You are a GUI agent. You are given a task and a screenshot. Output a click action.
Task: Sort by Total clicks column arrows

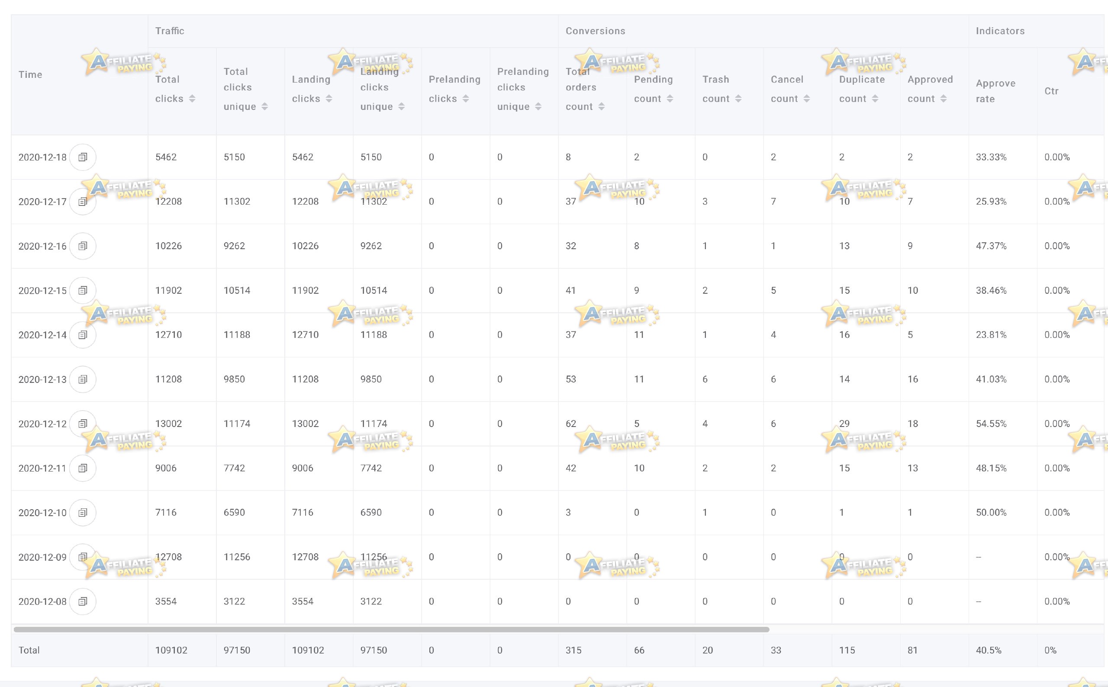[x=192, y=99]
